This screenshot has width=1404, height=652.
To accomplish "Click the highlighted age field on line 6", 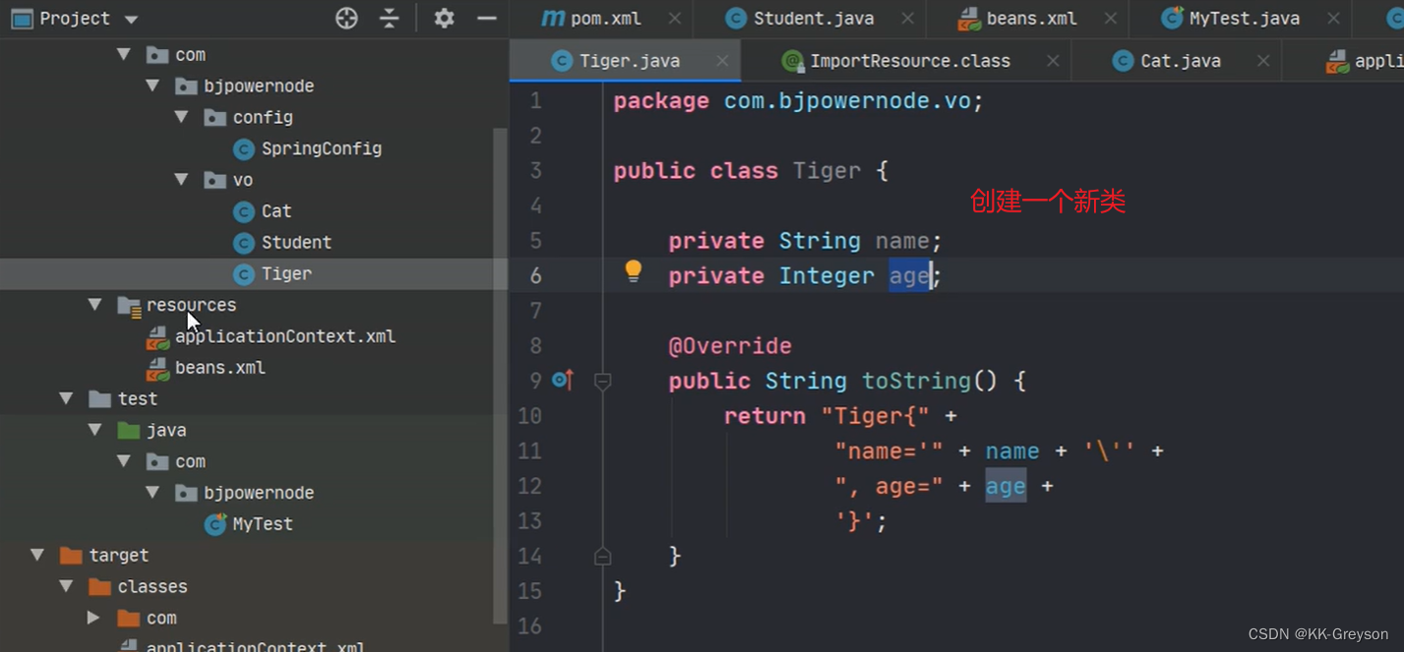I will tap(909, 276).
